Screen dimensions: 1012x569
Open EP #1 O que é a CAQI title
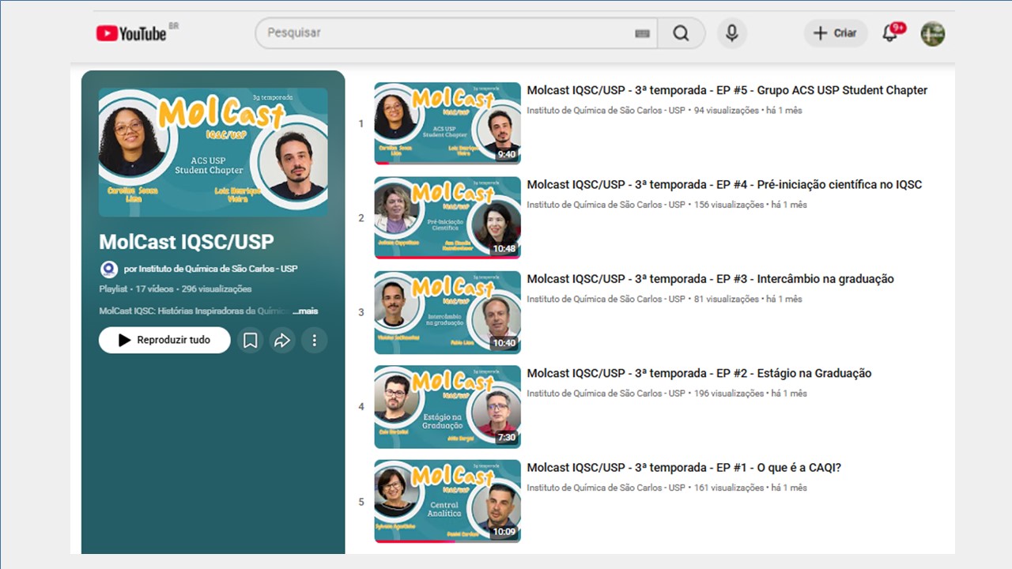click(684, 468)
